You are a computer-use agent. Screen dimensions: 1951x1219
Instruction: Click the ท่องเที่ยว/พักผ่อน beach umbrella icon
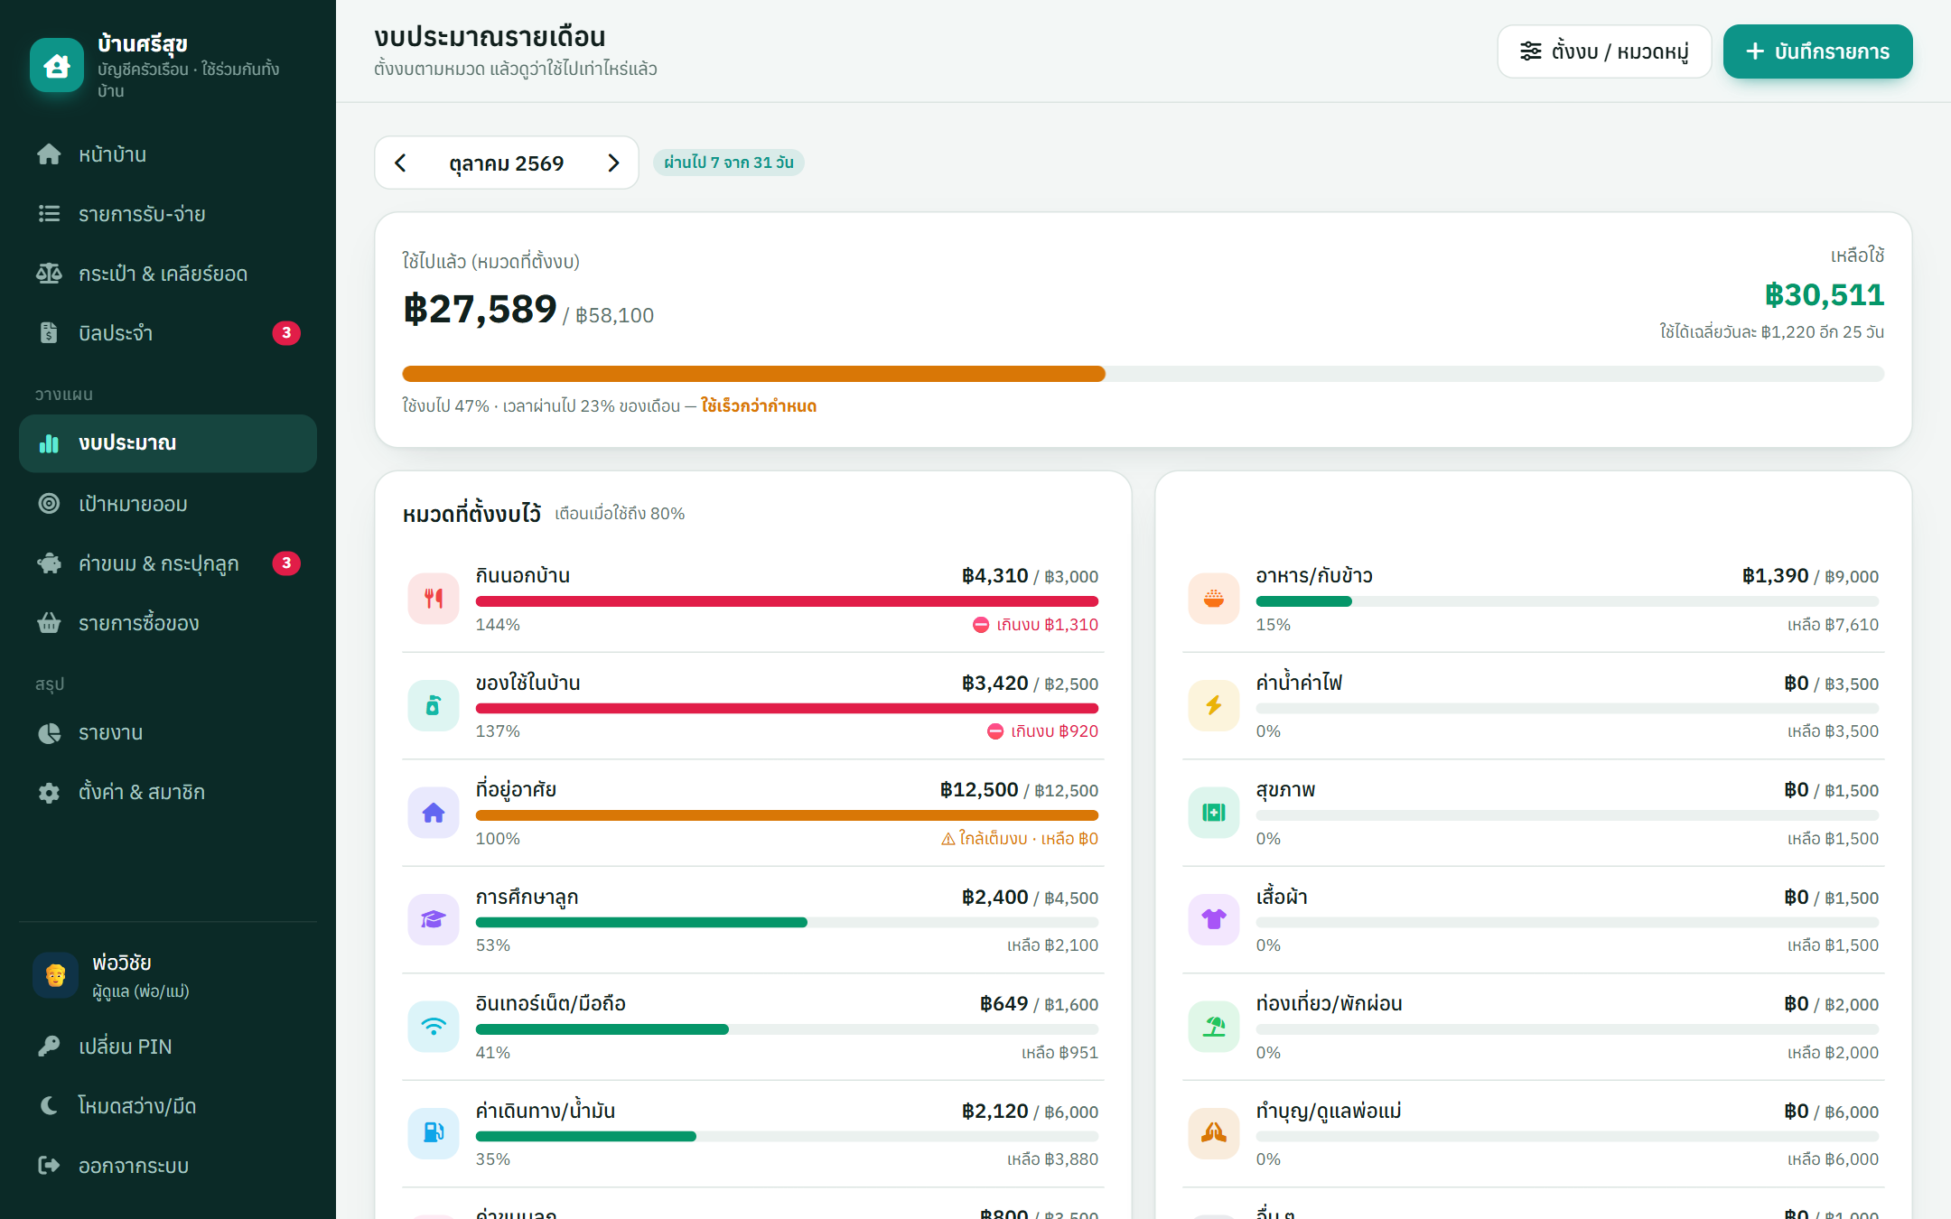1214,1027
